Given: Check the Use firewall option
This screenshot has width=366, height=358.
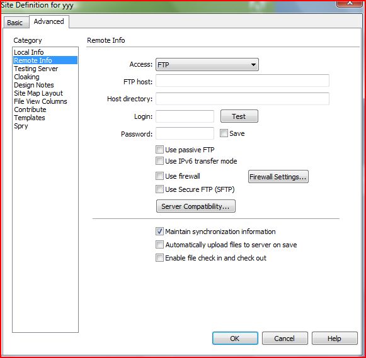Looking at the screenshot, I should pos(159,176).
